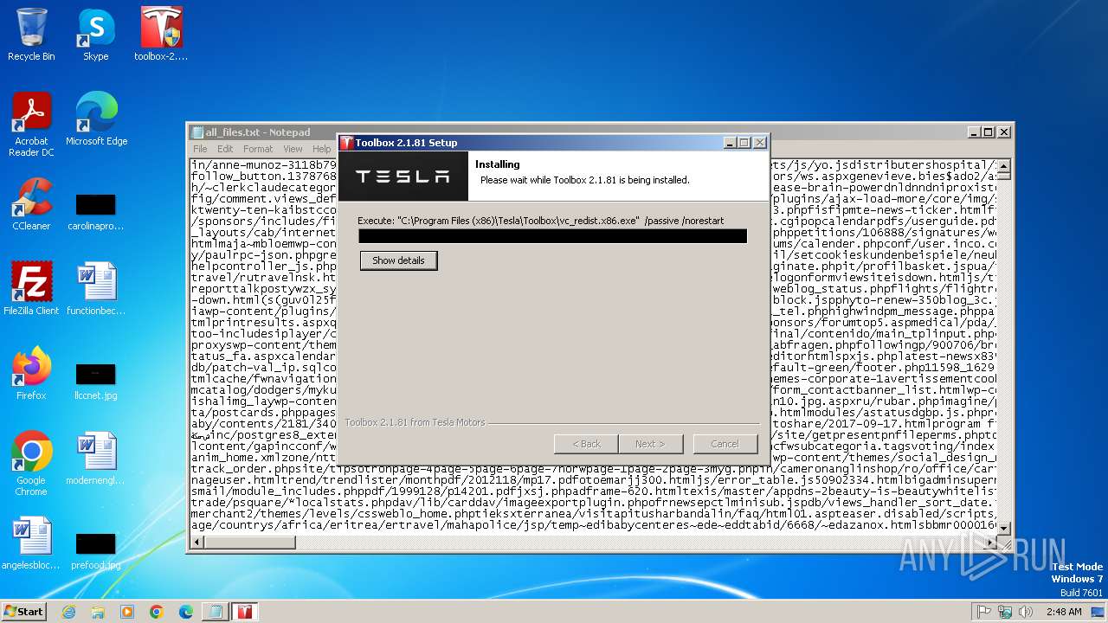Click the Notepad scroll right arrow
The width and height of the screenshot is (1108, 623).
990,543
